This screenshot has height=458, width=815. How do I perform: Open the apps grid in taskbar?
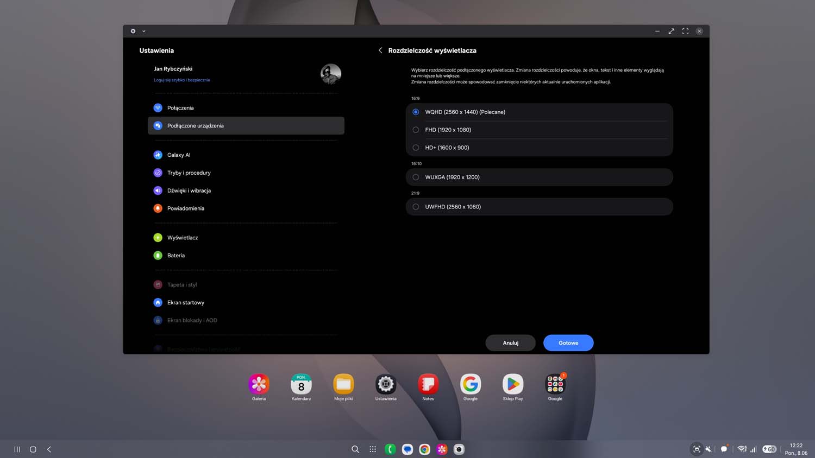coord(373,449)
